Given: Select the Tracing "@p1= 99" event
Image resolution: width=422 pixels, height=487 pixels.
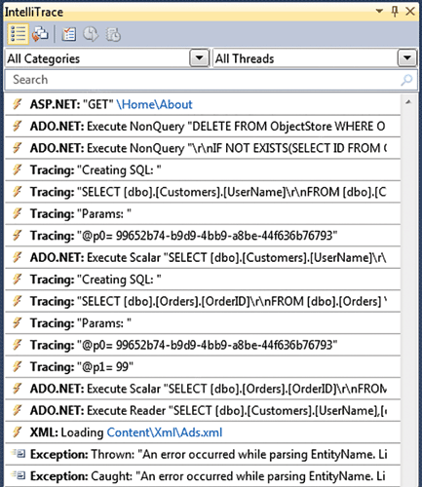Looking at the screenshot, I should 203,367.
